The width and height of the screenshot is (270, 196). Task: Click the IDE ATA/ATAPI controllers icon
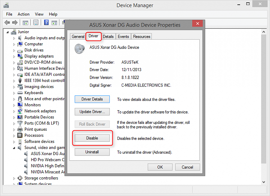point(20,75)
